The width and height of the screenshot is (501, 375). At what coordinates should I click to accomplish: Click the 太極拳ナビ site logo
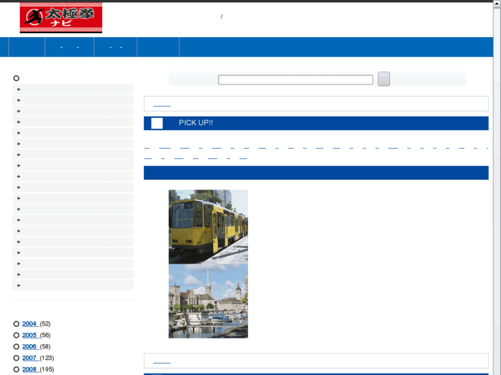point(61,18)
